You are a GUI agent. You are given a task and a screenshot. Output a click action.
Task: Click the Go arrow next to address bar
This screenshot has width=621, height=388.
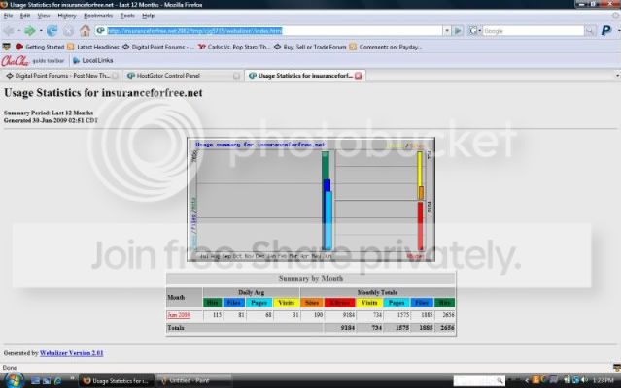click(x=458, y=30)
